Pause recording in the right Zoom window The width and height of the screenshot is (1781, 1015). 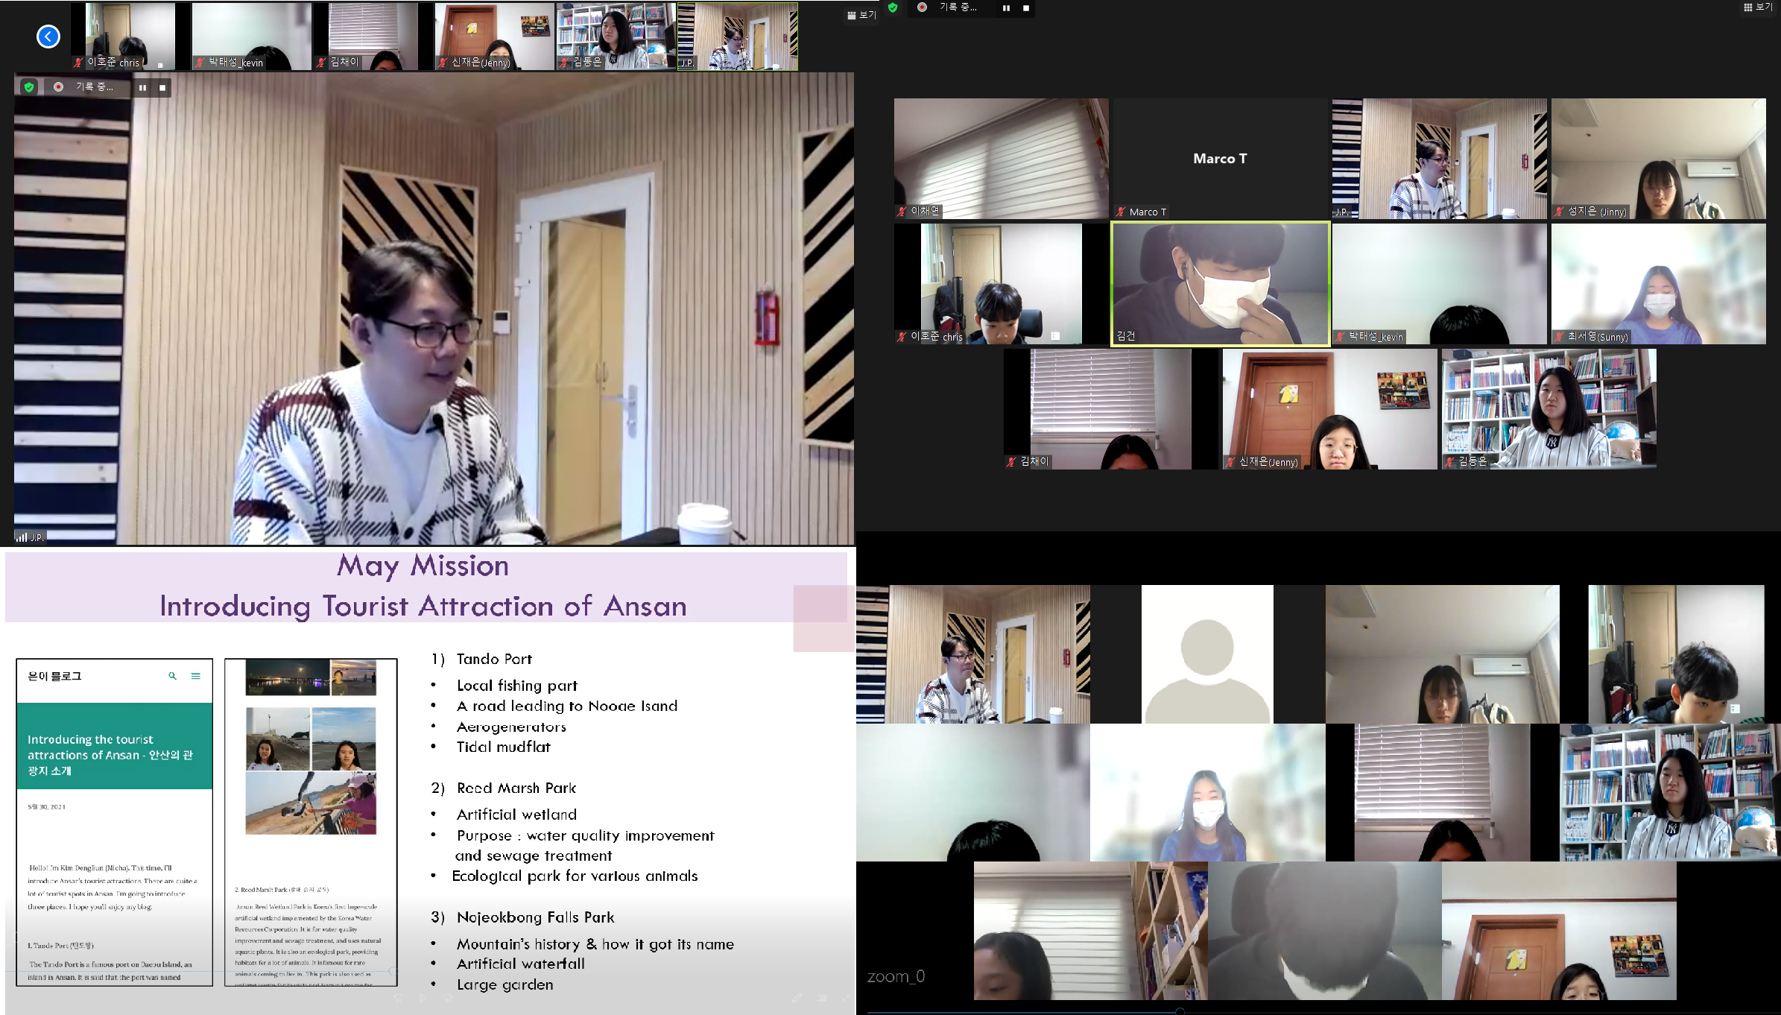point(1006,7)
